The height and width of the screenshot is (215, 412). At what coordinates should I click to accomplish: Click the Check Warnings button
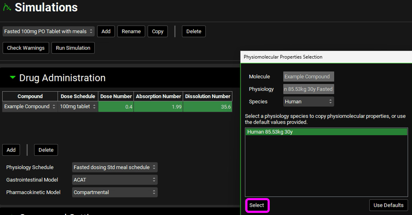(x=26, y=48)
